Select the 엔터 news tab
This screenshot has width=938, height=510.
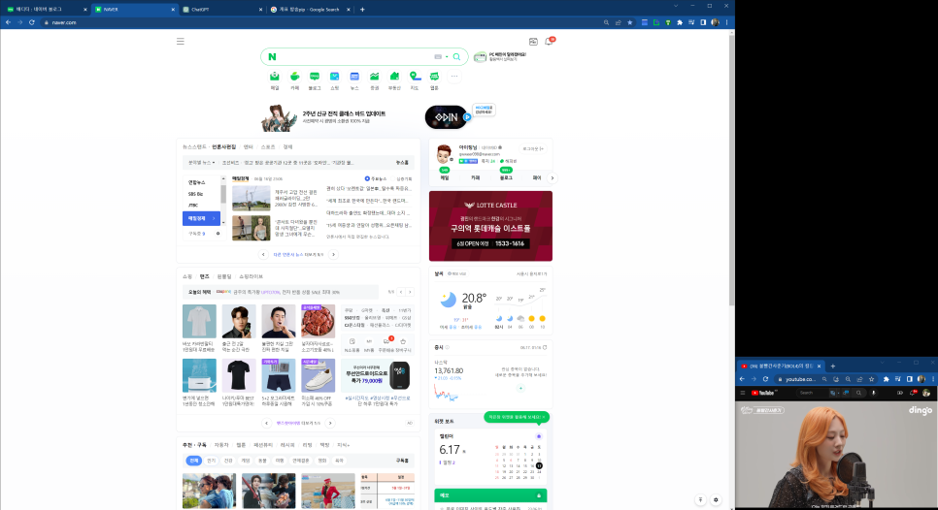[x=249, y=147]
